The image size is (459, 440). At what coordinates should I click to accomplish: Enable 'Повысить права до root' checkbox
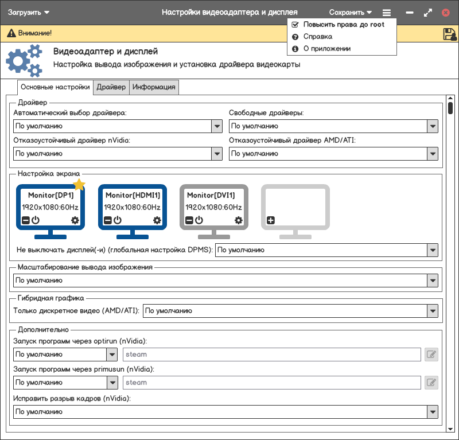pos(295,25)
